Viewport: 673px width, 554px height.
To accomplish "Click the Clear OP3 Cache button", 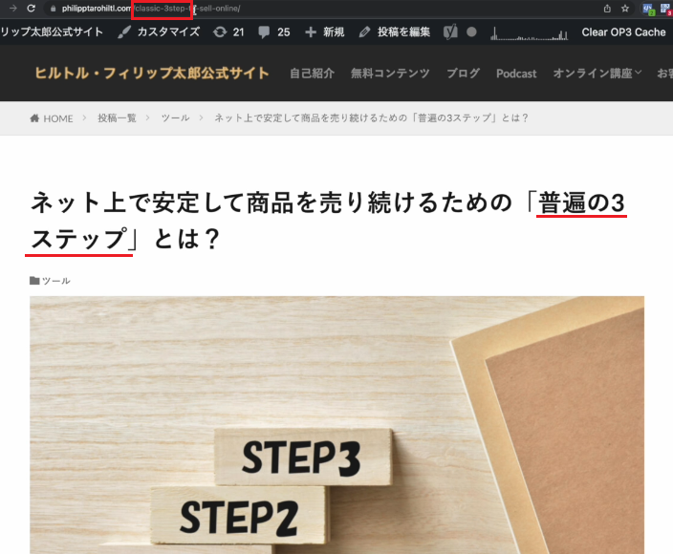I will 623,32.
